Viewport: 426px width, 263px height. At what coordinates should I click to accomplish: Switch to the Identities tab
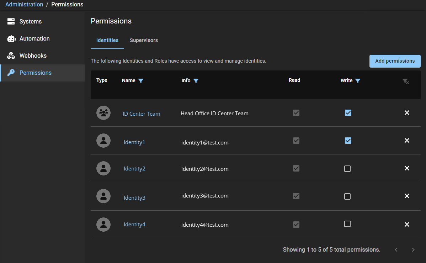click(107, 40)
